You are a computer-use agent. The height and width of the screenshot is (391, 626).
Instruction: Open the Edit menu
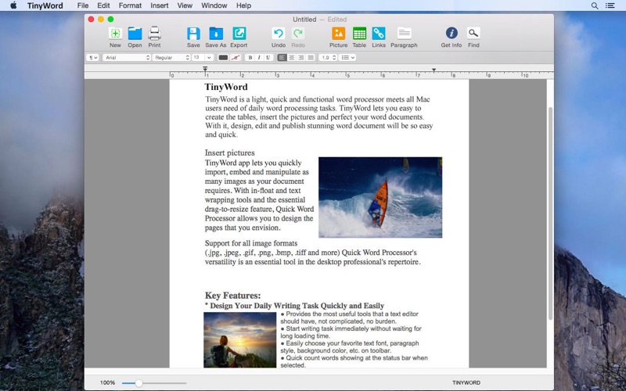[103, 5]
